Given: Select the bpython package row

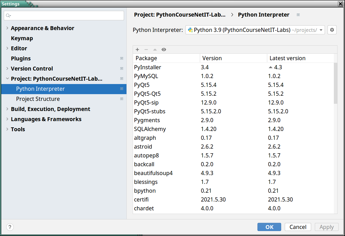Looking at the screenshot, I should (x=234, y=191).
